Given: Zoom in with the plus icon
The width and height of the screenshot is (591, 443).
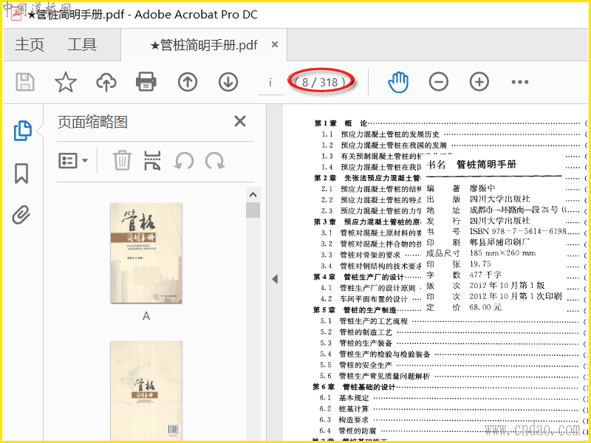Looking at the screenshot, I should coord(479,82).
